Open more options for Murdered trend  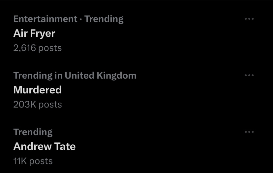pyautogui.click(x=249, y=75)
